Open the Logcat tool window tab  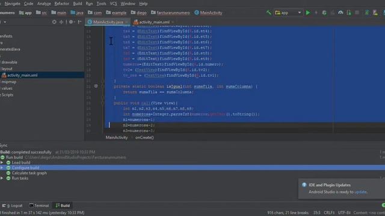click(x=12, y=205)
